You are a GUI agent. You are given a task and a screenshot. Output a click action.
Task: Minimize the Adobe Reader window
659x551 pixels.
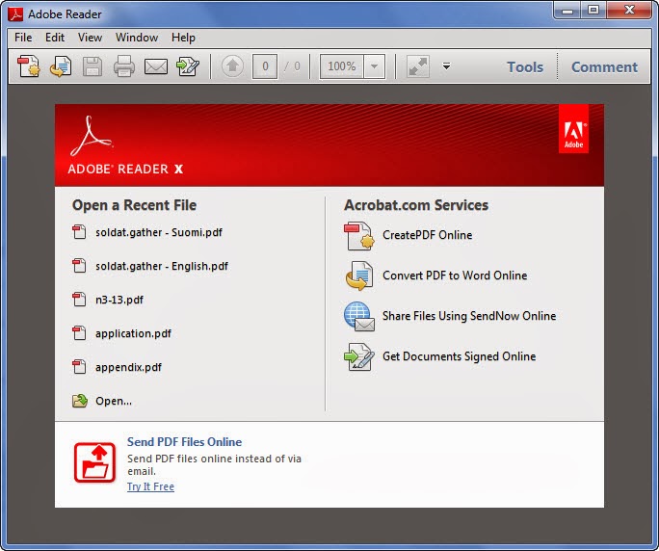tap(567, 11)
